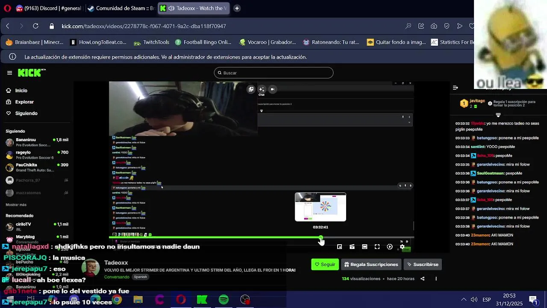Open the offline Pachorra_97 channel
Image resolution: width=547 pixels, height=308 pixels.
[37, 181]
